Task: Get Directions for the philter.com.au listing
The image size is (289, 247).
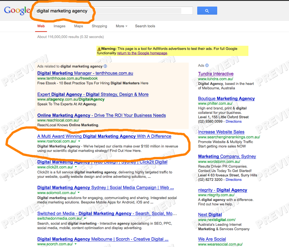Action: (x=233, y=121)
